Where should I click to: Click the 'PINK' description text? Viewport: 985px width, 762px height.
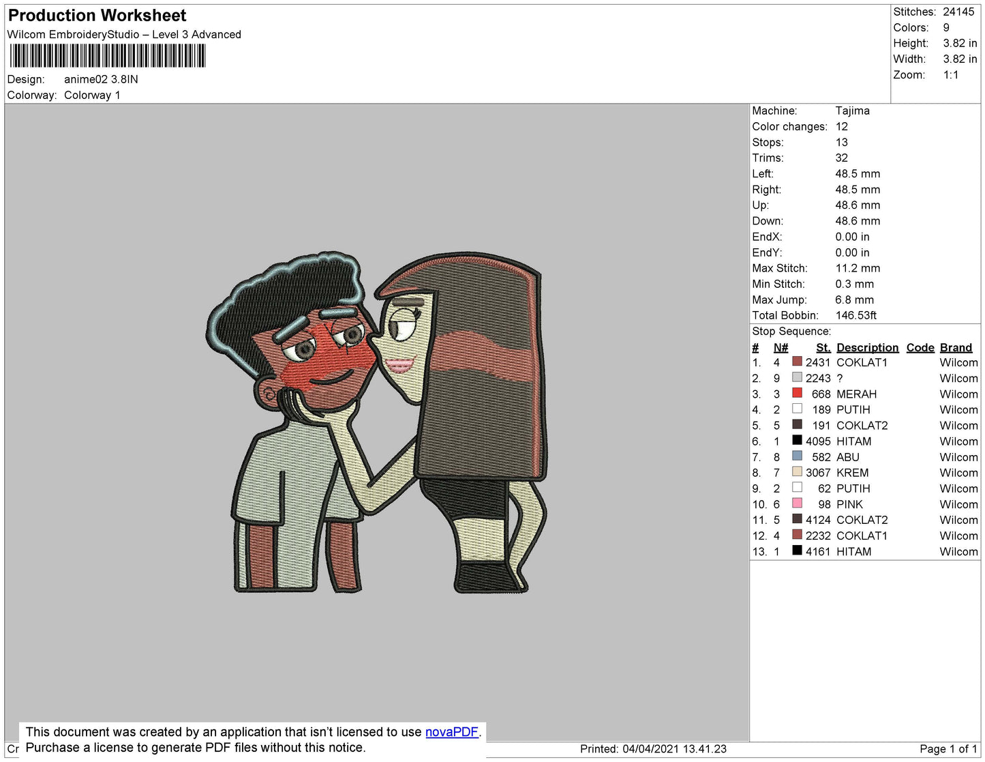[x=849, y=504]
